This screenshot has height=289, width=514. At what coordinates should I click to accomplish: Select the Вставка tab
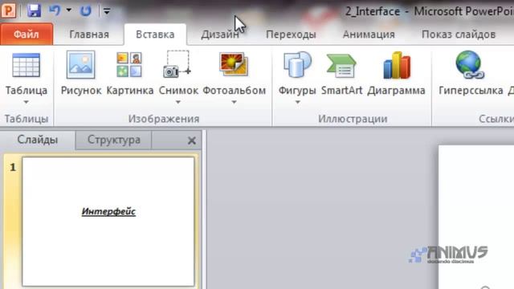155,34
